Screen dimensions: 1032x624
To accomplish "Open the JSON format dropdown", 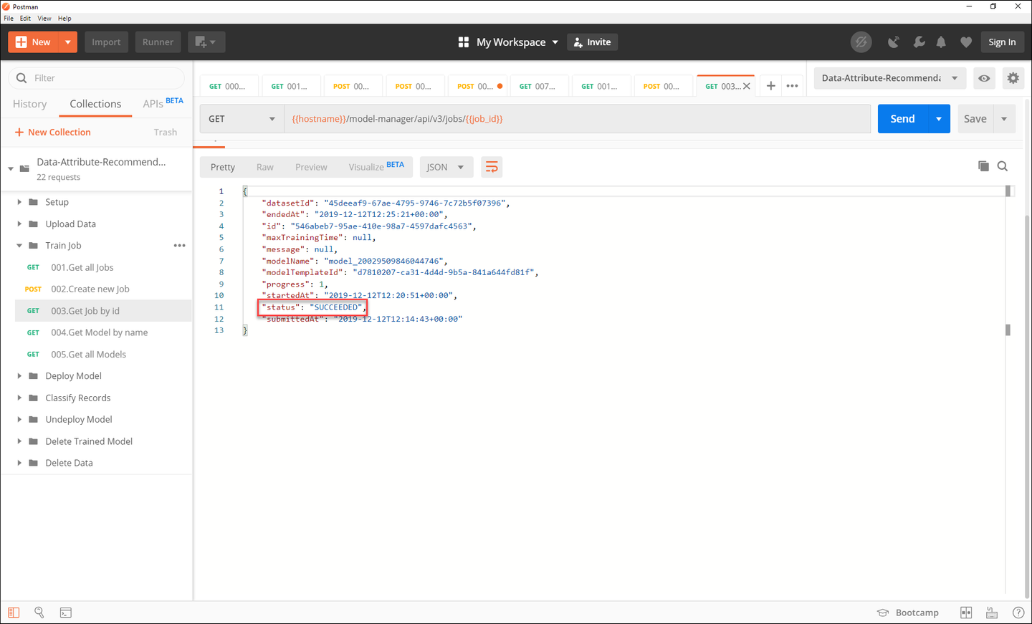I will click(x=445, y=167).
